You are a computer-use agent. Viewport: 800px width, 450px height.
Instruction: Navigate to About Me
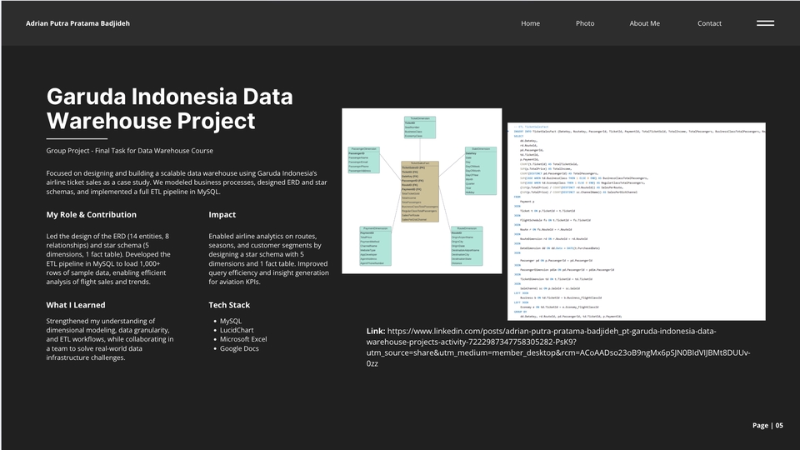[644, 23]
